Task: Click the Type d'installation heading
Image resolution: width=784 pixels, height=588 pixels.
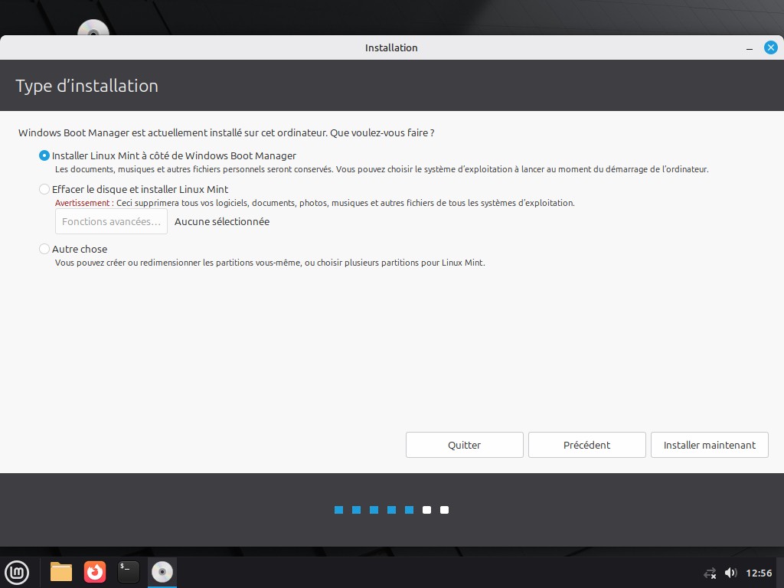Action: (87, 86)
